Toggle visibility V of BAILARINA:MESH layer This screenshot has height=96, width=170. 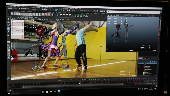[139, 69]
